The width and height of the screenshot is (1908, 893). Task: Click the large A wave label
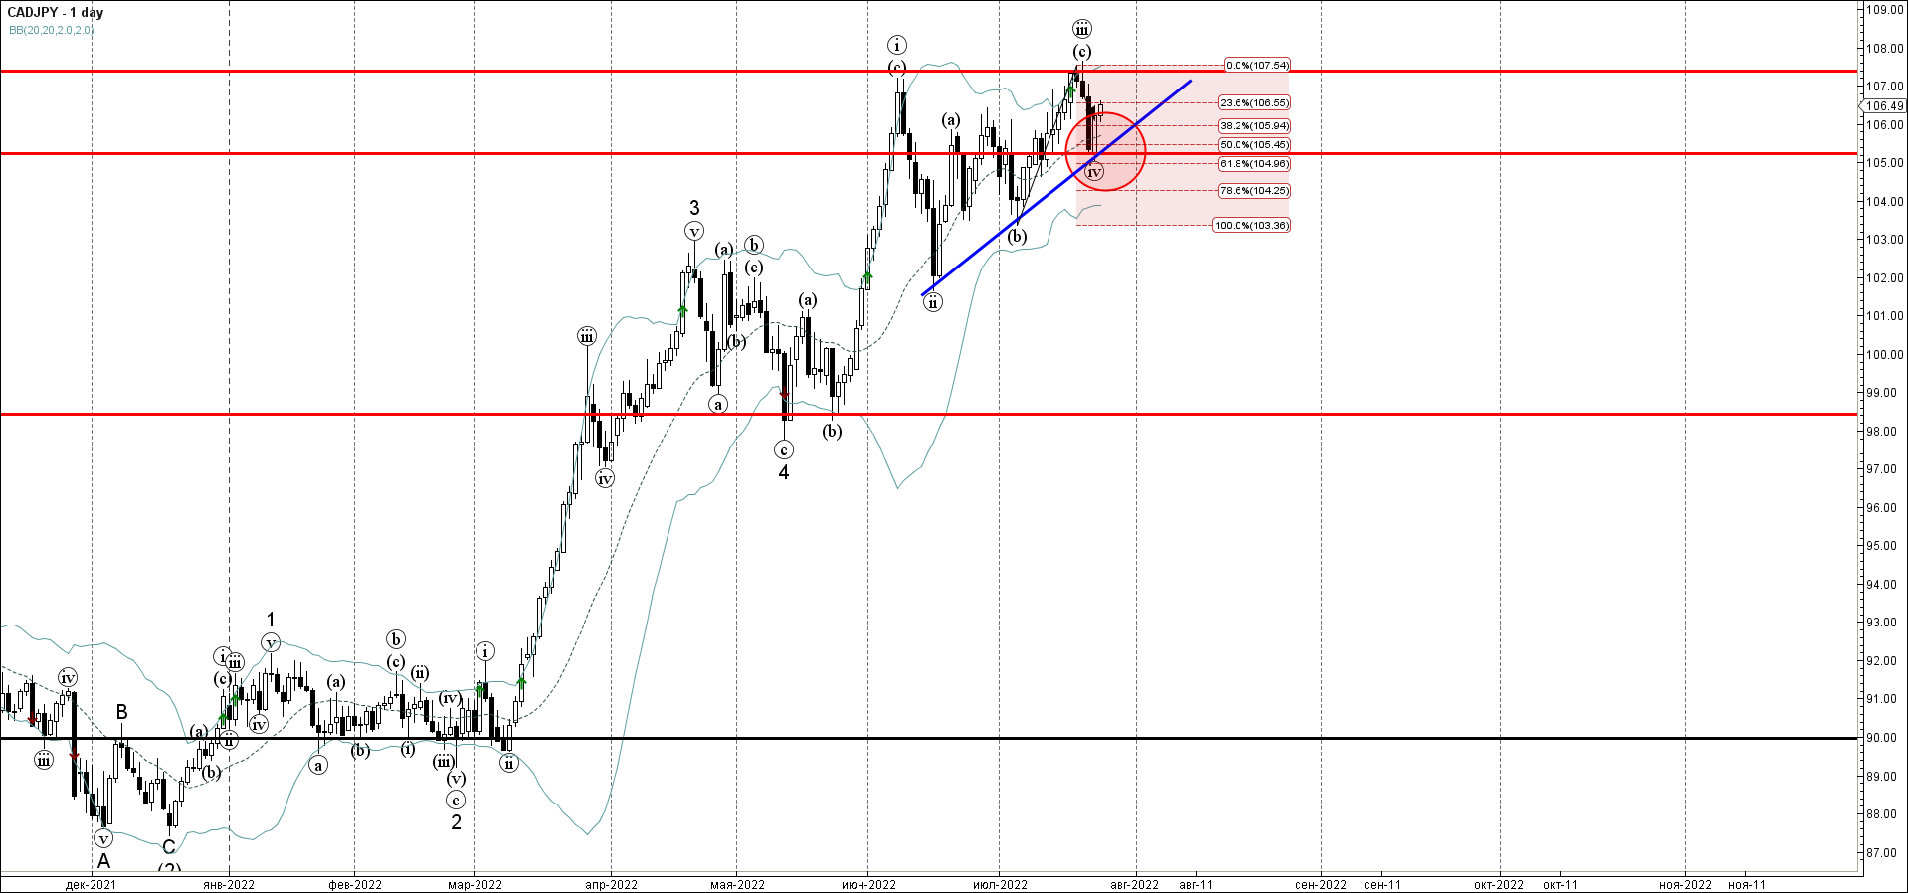[103, 862]
